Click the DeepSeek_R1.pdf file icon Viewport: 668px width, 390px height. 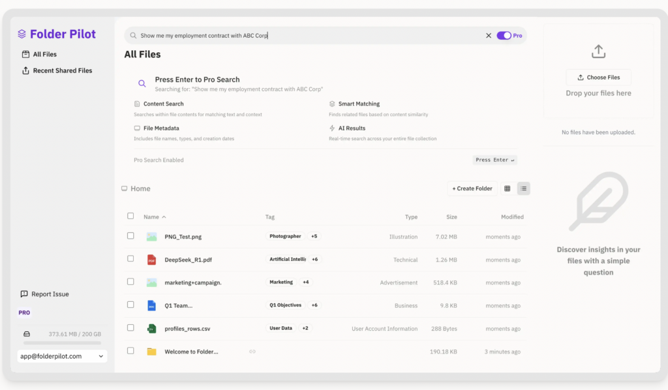(151, 260)
